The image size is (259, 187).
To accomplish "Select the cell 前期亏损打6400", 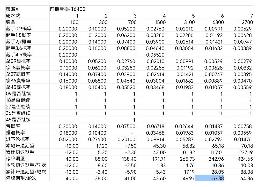I will (68, 9).
